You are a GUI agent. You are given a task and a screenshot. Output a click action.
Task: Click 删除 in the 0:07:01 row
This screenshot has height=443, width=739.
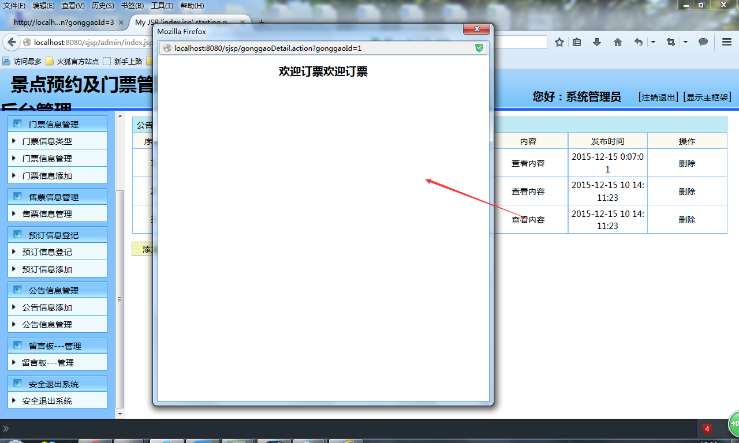(x=687, y=163)
